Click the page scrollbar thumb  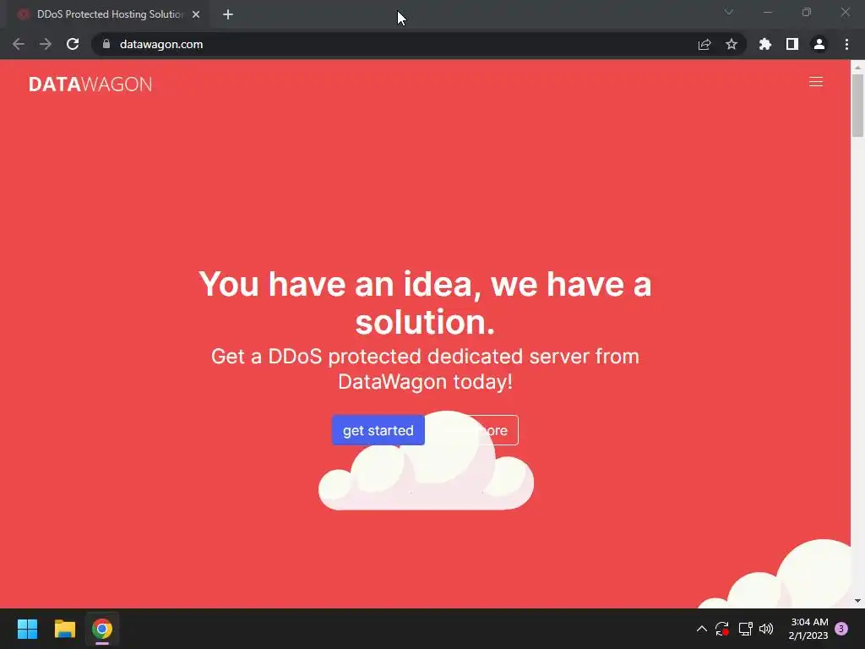click(x=857, y=105)
